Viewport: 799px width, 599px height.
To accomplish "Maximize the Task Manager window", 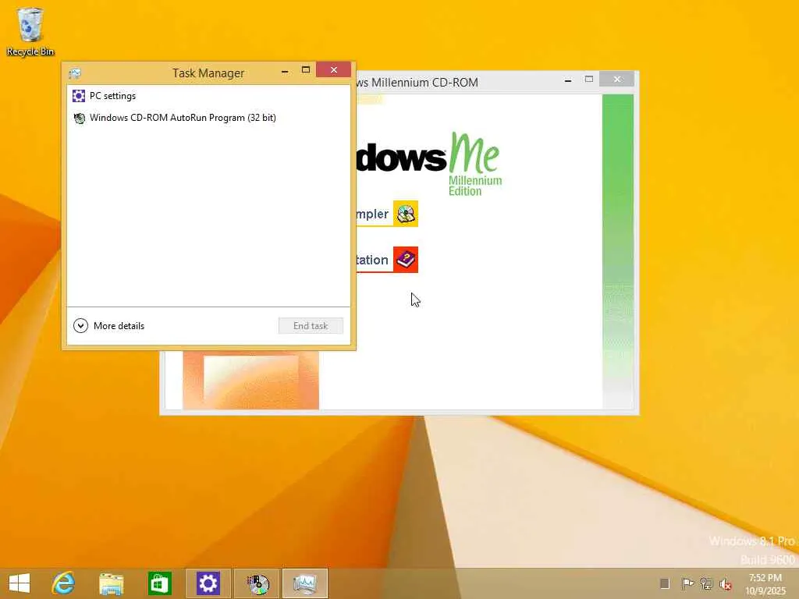I will (306, 70).
